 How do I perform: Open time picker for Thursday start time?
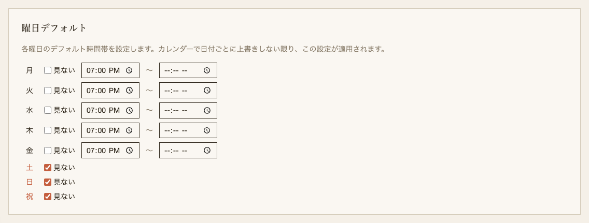[129, 130]
